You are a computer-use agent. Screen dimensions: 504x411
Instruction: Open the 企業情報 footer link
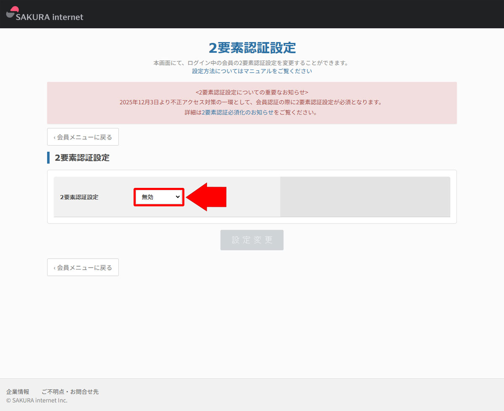(18, 392)
